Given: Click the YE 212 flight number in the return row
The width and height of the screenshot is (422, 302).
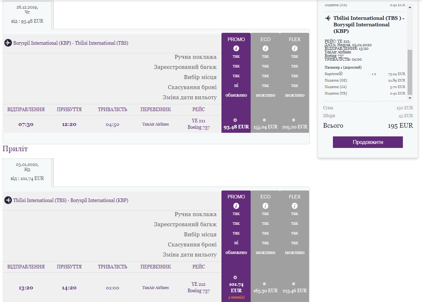Looking at the screenshot, I should (198, 284).
